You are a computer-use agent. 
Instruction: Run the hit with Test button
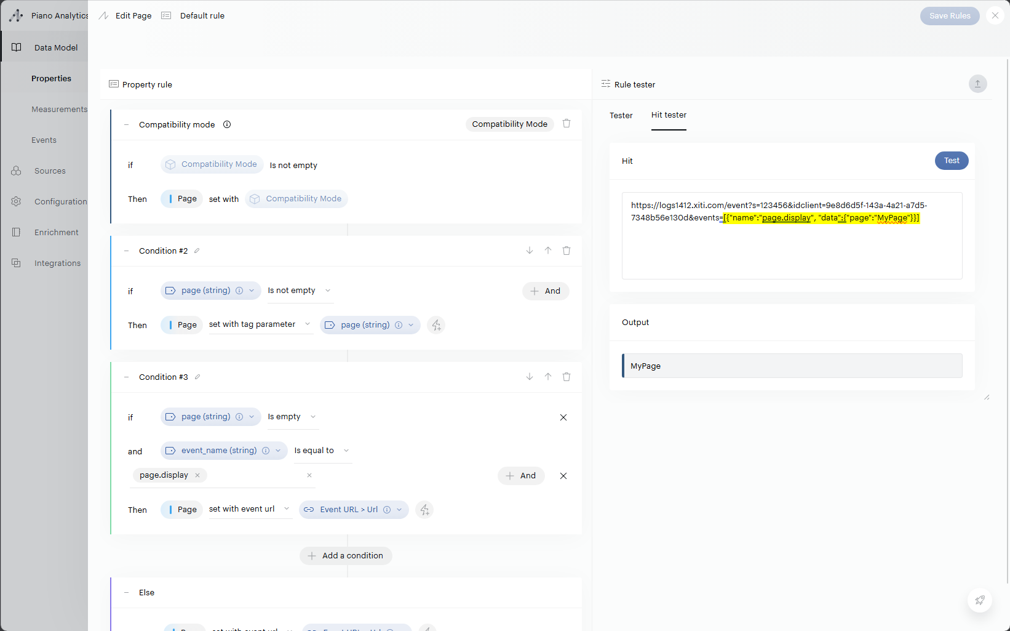[951, 161]
